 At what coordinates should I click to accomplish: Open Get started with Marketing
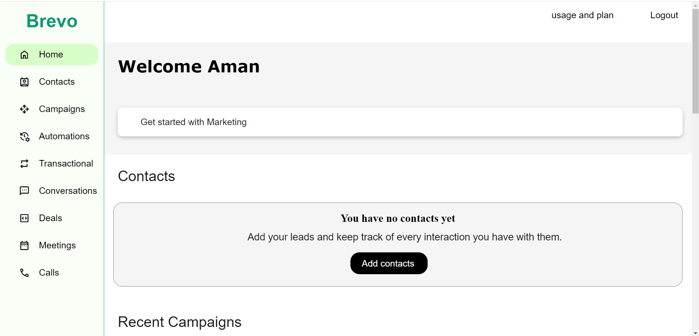193,122
